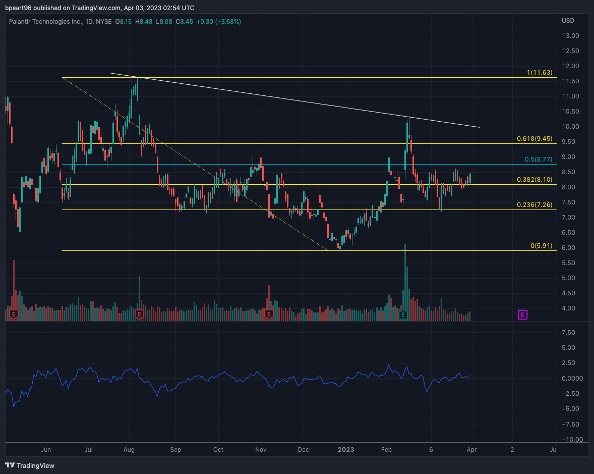
Task: Click the August earnings "E" badge
Action: coord(139,314)
